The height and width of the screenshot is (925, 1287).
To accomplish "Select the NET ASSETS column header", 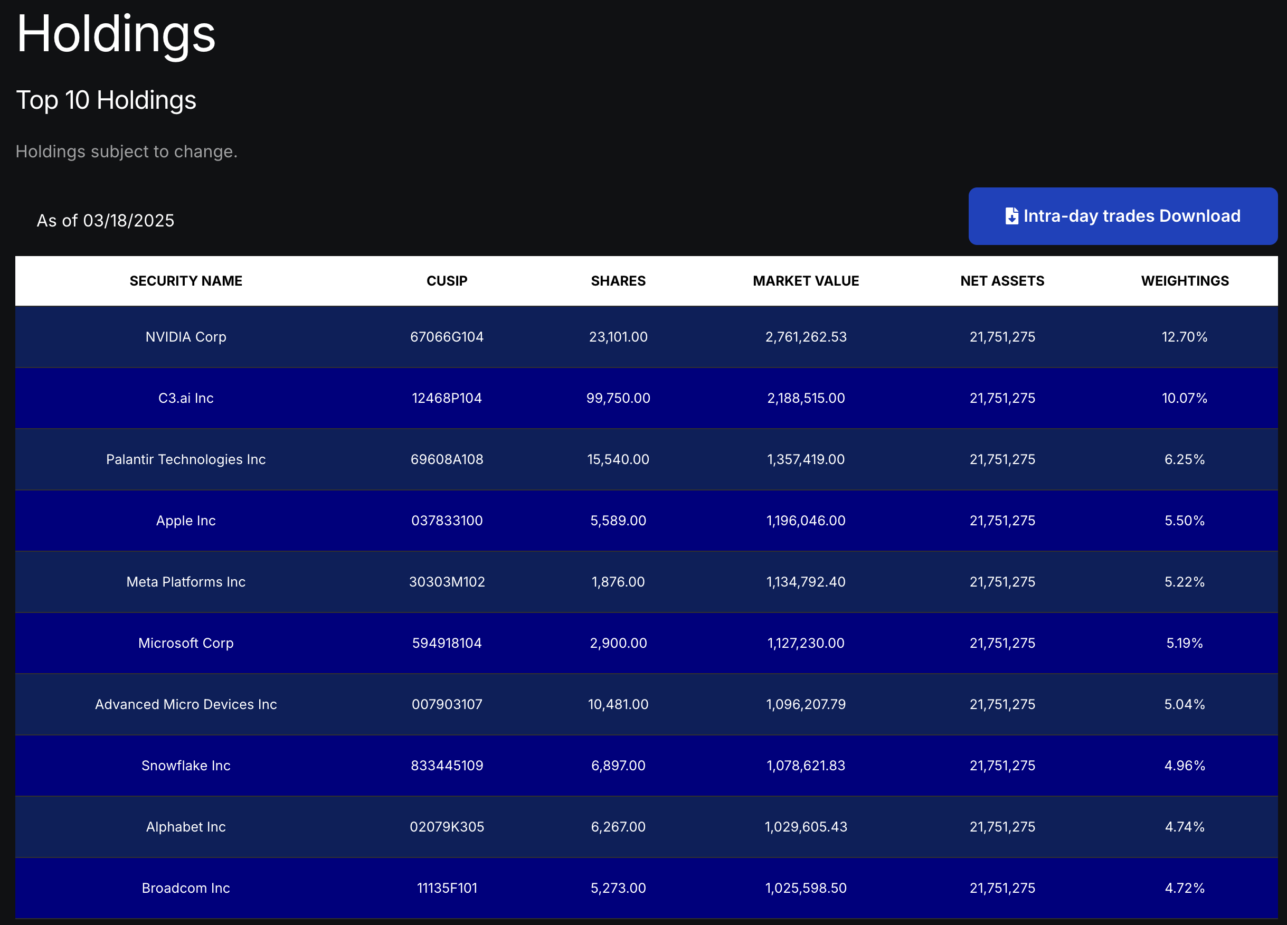I will pyautogui.click(x=1002, y=281).
